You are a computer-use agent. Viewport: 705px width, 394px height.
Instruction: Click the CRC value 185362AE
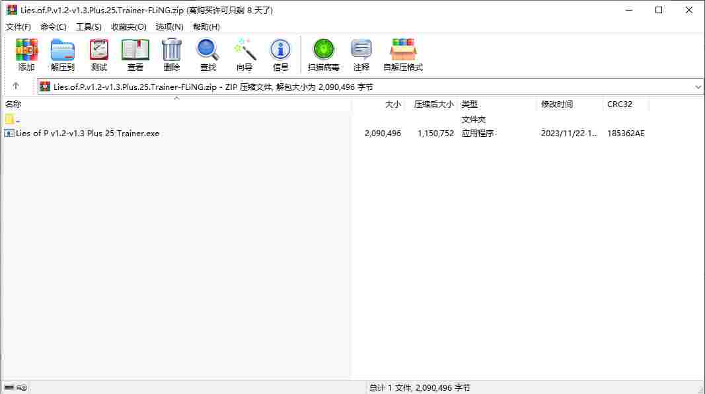click(x=626, y=133)
